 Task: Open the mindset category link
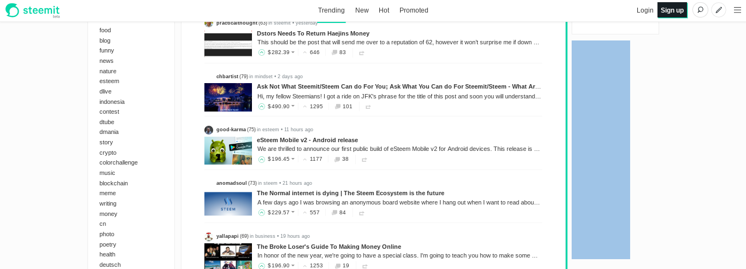[263, 77]
